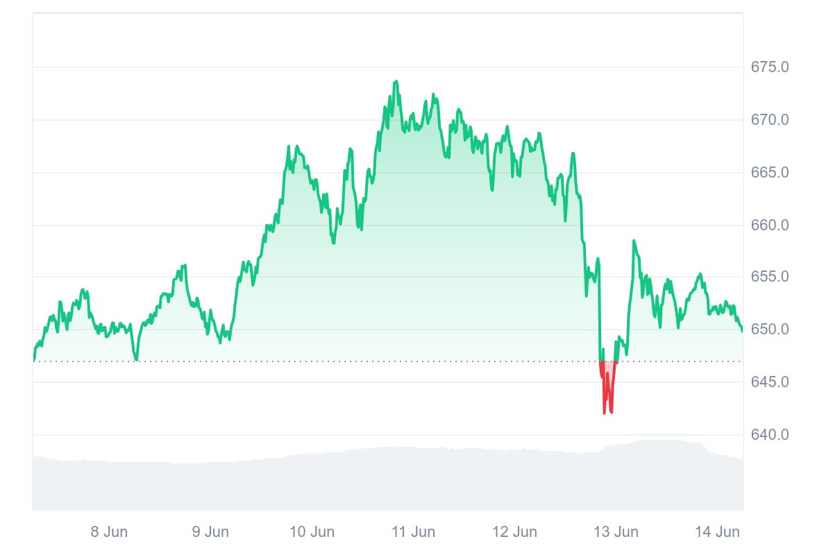Click the 670.0 price axis label
This screenshot has height=555, width=833.
770,120
